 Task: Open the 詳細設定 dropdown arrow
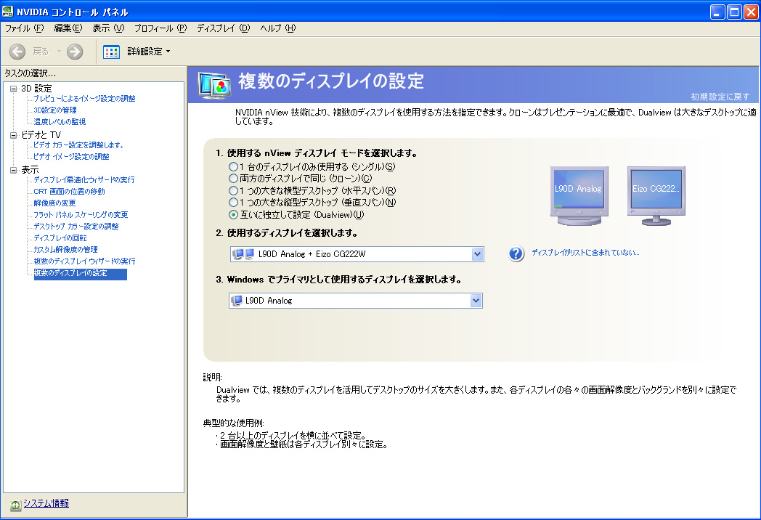pos(168,52)
